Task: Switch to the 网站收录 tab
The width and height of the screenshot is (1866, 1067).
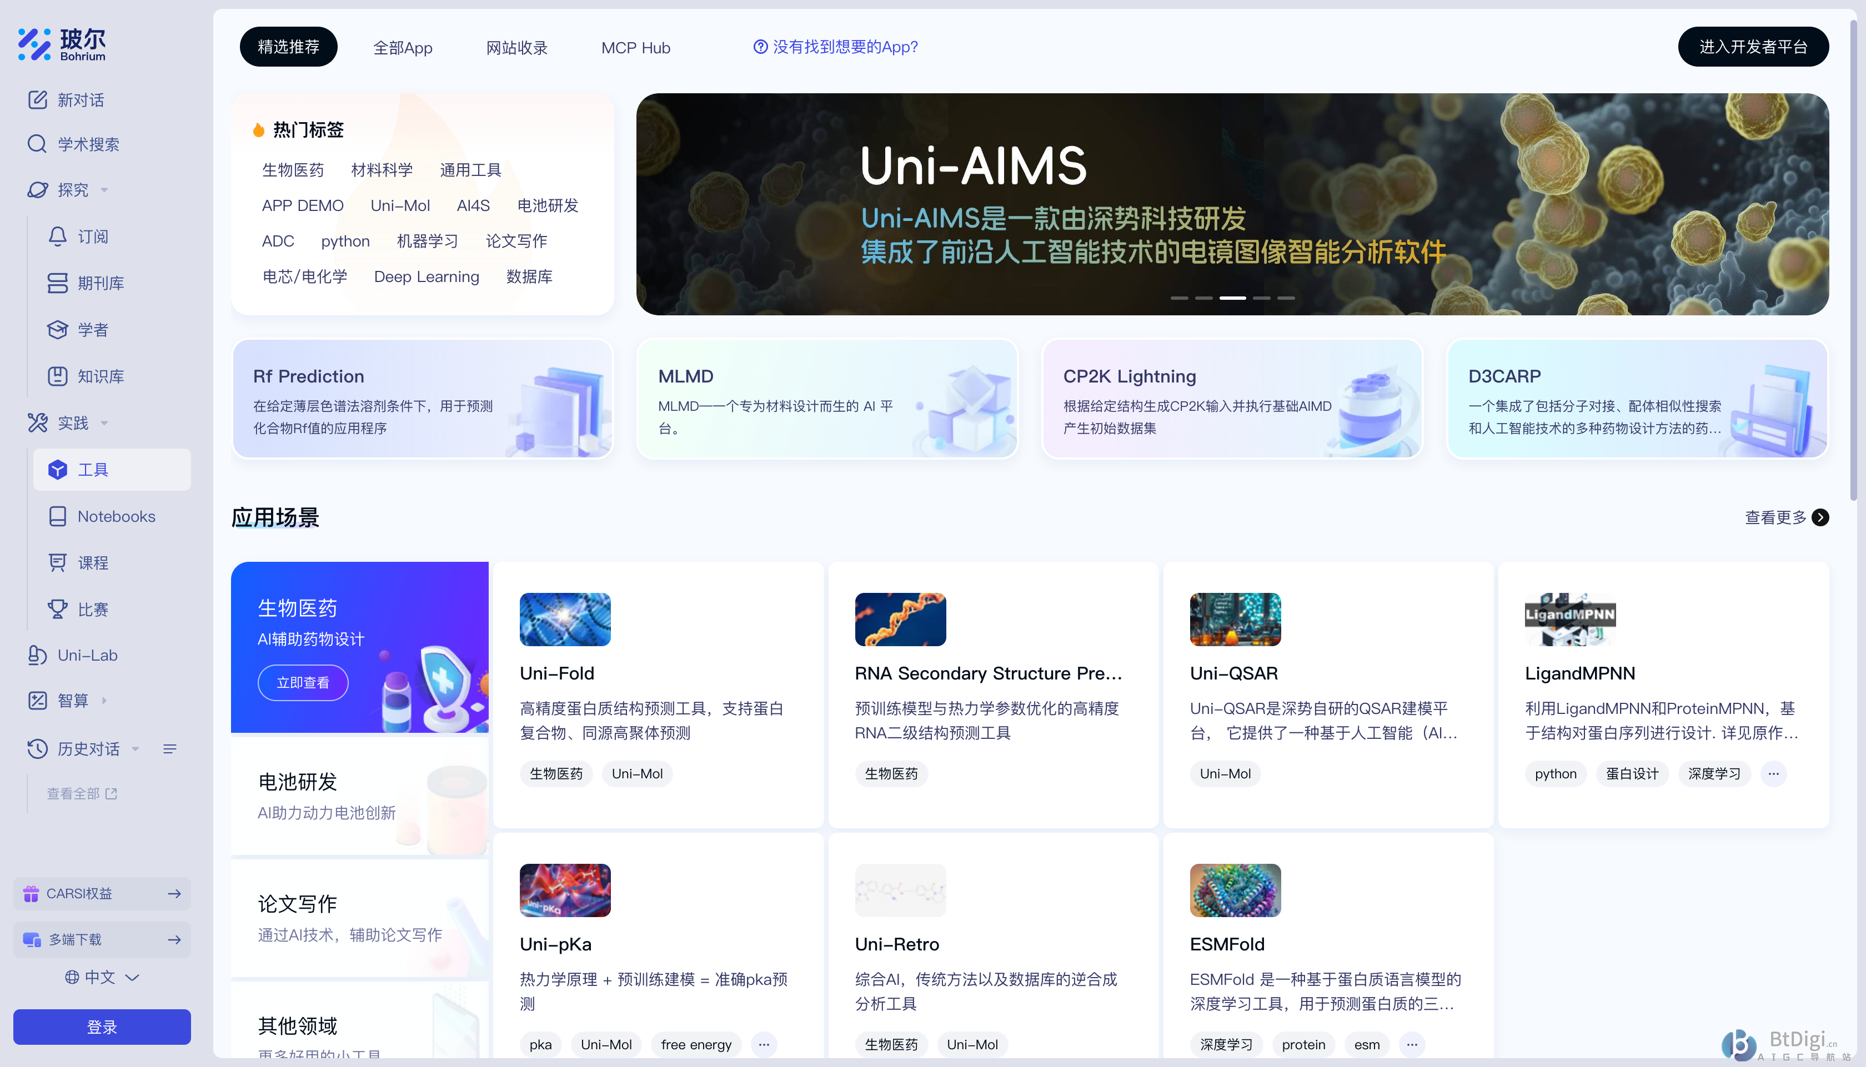Action: (x=518, y=48)
